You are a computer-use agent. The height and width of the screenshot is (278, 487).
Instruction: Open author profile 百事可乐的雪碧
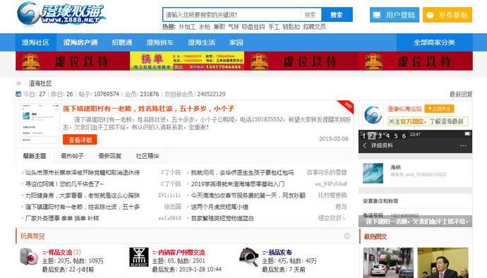tap(327, 173)
